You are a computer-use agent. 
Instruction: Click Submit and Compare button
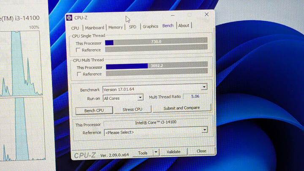(182, 108)
